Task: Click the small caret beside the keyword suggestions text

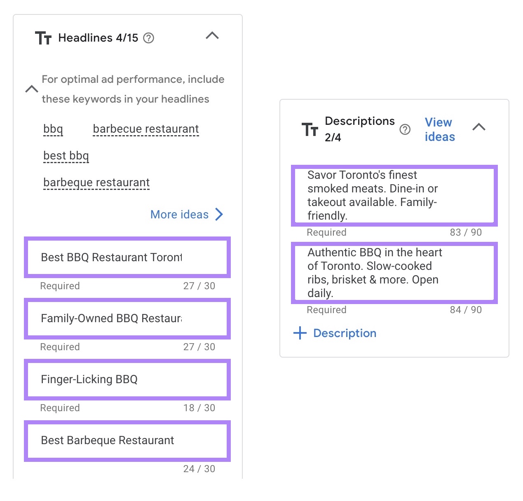Action: point(32,89)
